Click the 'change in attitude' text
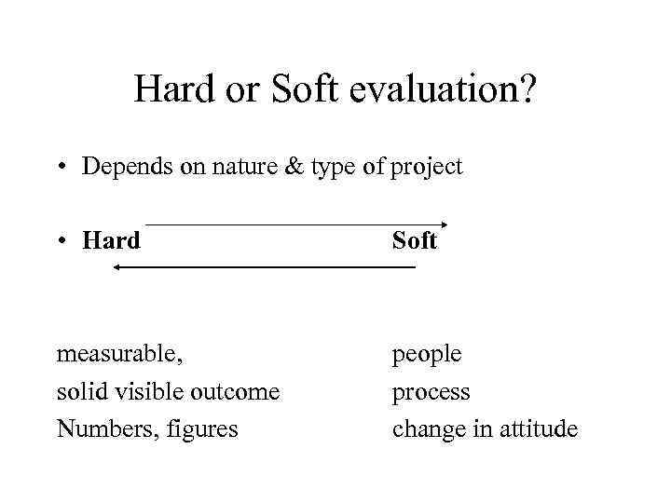This screenshot has width=671, height=503. tap(485, 428)
